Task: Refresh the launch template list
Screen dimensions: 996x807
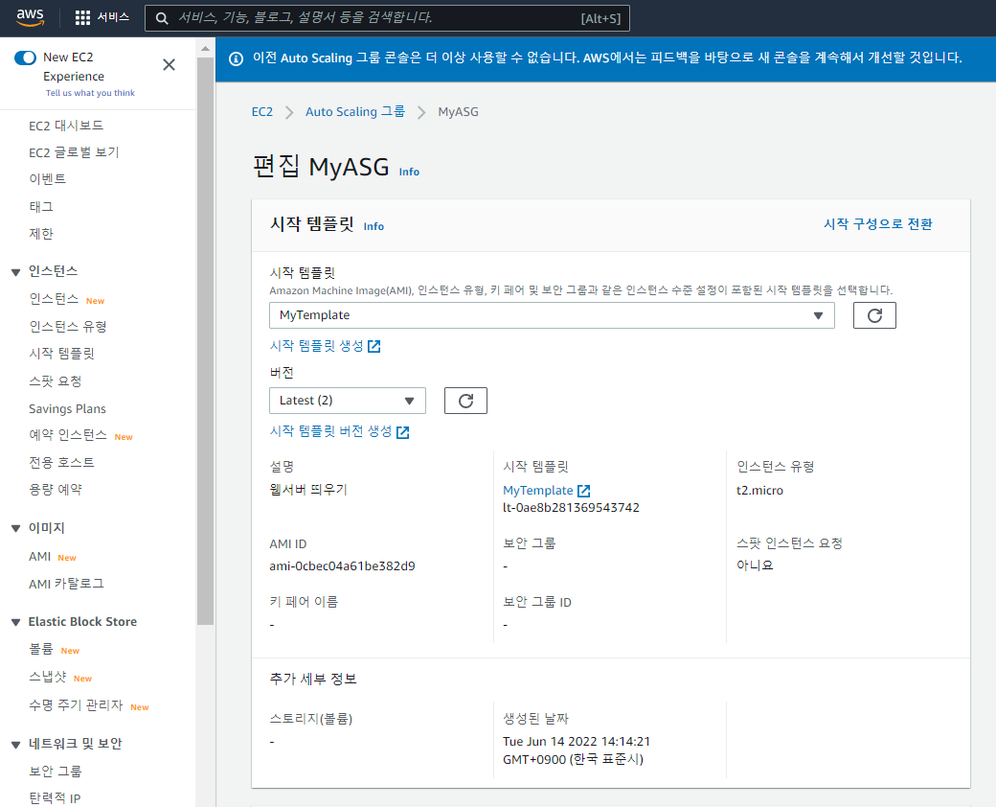Action: pos(874,315)
